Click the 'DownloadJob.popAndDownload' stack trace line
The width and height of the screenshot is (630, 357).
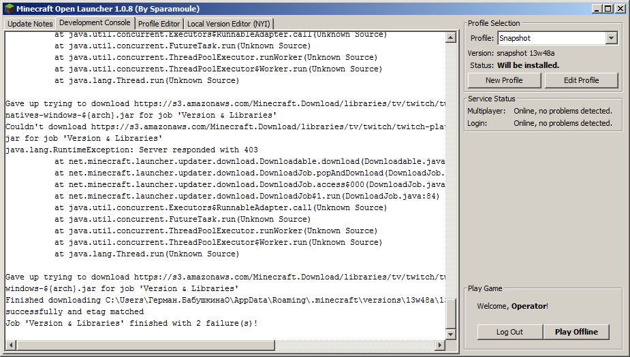tap(250, 173)
